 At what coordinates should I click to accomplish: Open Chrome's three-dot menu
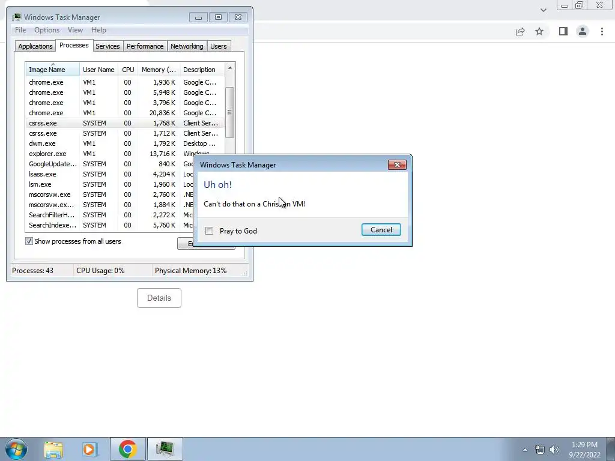tap(602, 31)
